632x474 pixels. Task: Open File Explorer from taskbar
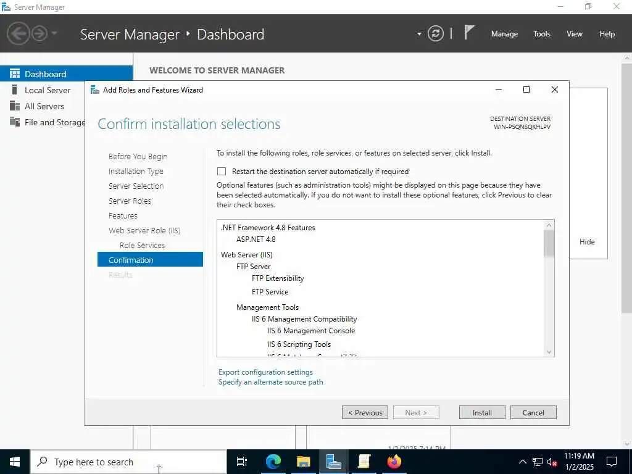(x=303, y=462)
